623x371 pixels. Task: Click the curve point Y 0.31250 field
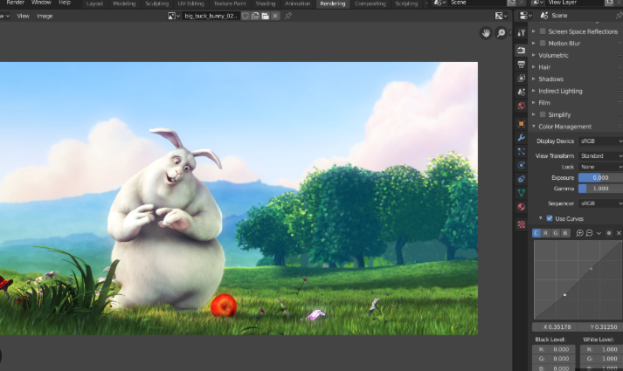pyautogui.click(x=600, y=327)
